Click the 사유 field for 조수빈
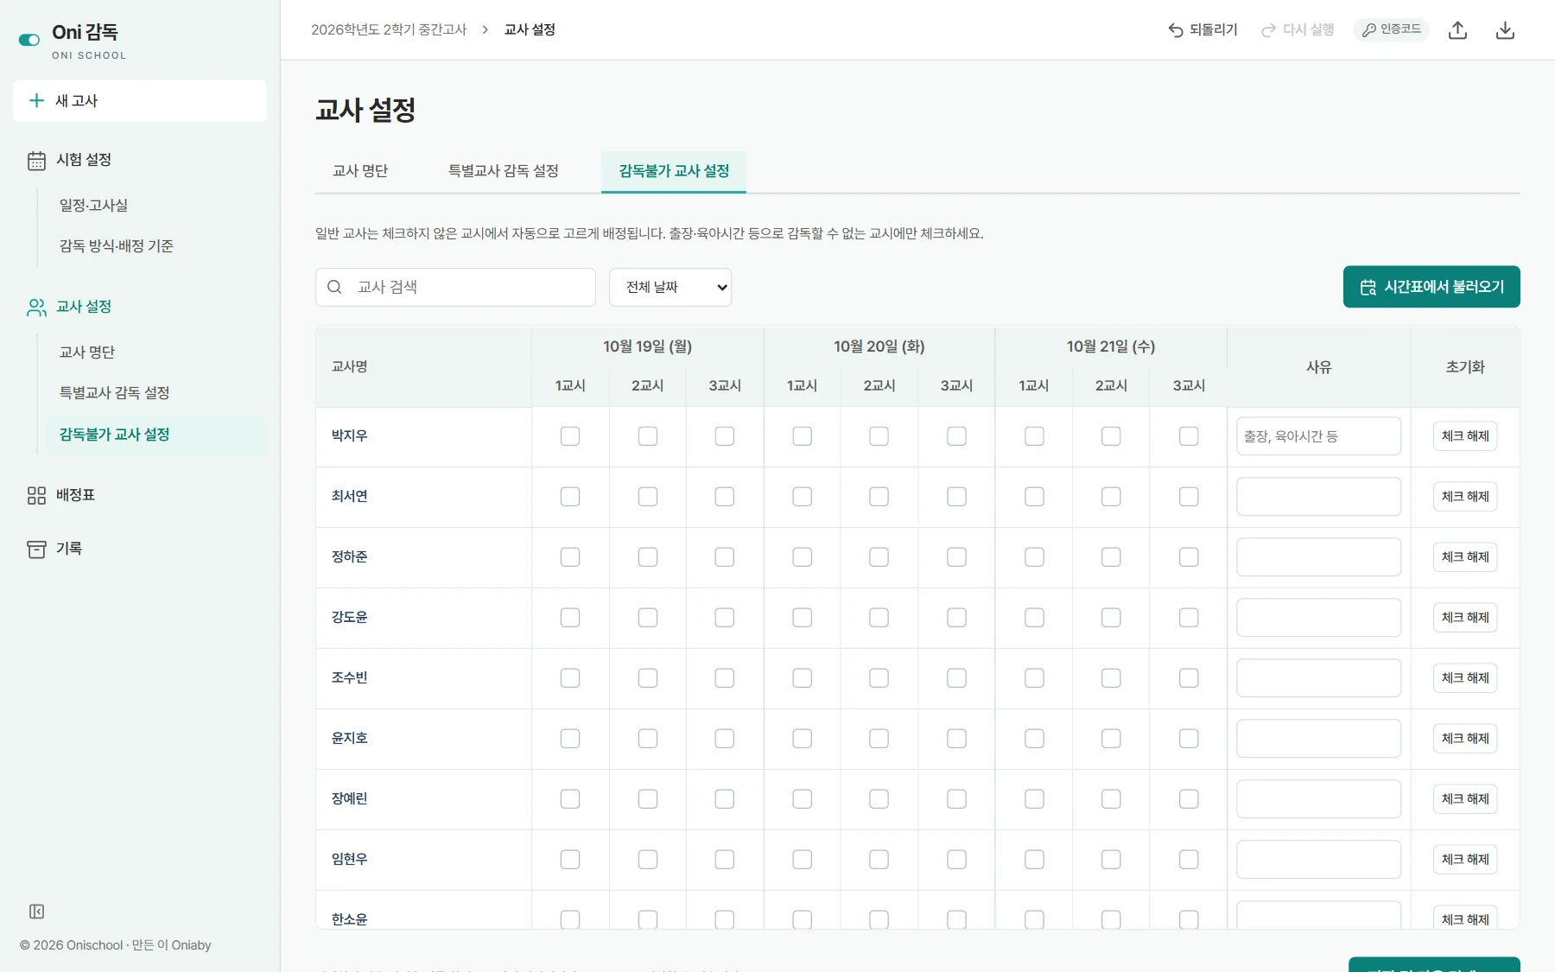Image resolution: width=1555 pixels, height=972 pixels. tap(1318, 678)
